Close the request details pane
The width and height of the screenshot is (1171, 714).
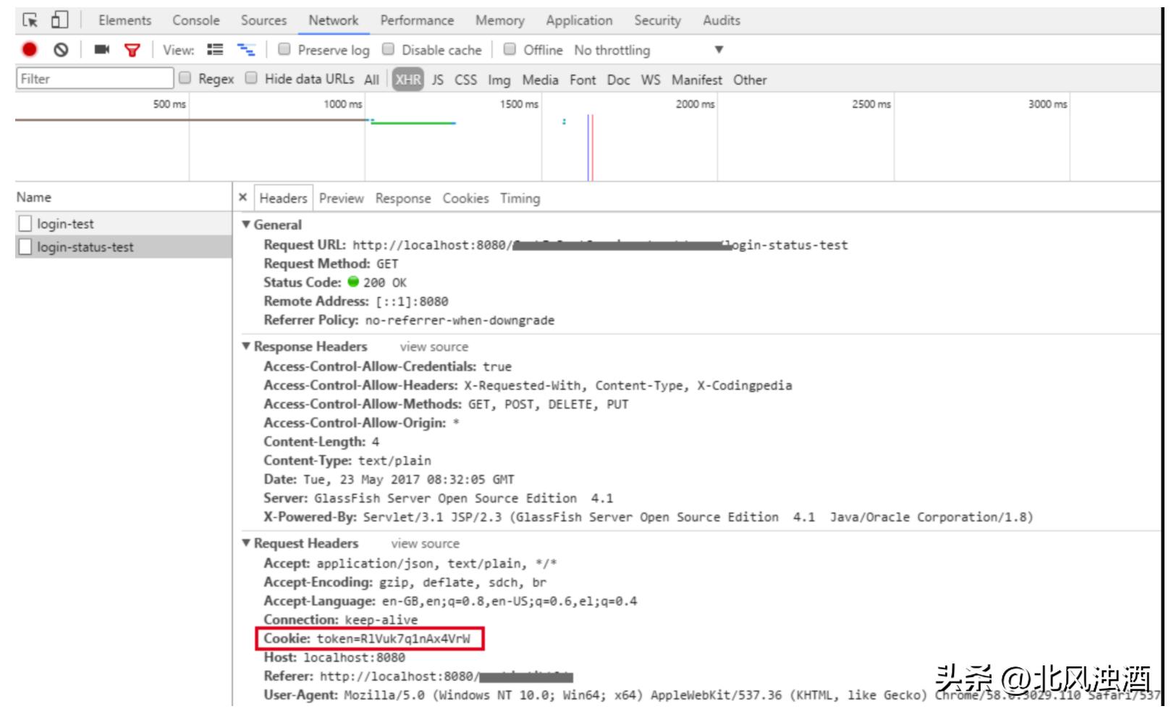[242, 198]
